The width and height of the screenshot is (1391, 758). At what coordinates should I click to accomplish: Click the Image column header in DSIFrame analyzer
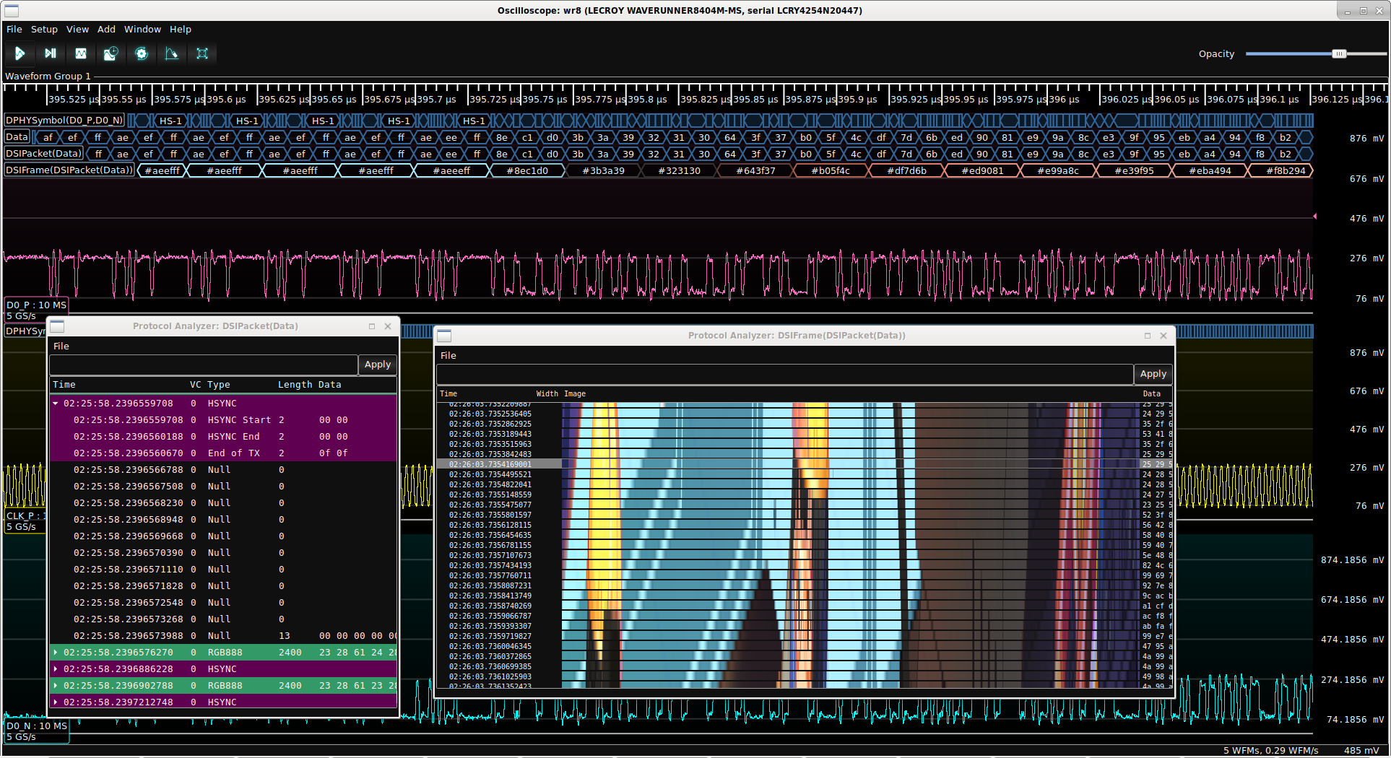click(575, 394)
